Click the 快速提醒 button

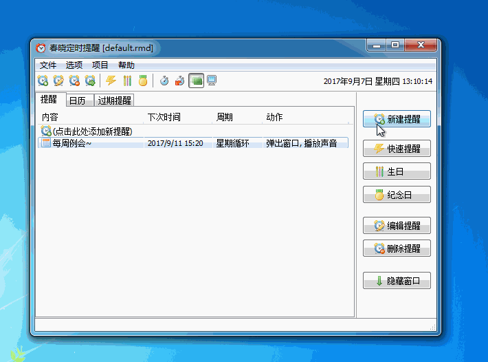click(397, 148)
